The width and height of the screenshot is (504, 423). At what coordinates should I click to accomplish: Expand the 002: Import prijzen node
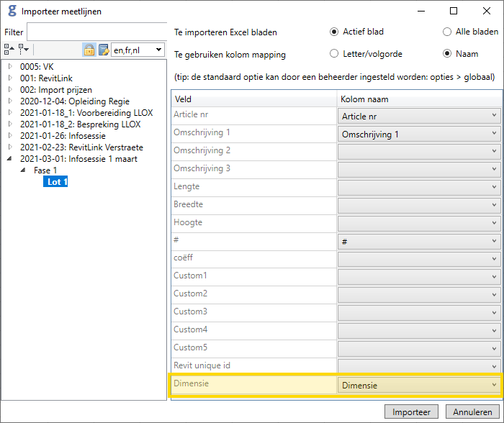pyautogui.click(x=10, y=89)
